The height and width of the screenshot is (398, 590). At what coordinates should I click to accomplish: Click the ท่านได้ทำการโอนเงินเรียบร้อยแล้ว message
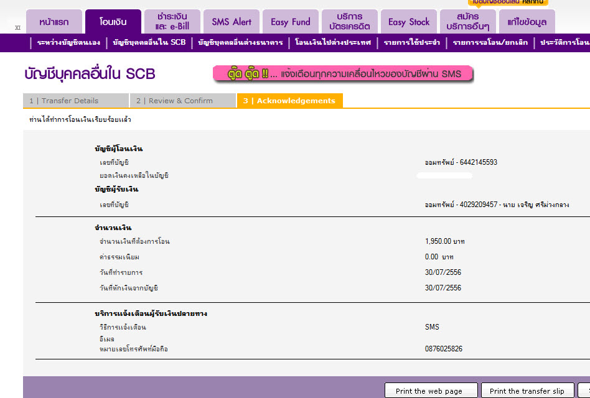pyautogui.click(x=80, y=119)
